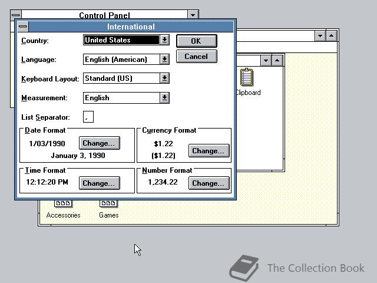Change the Number Format
This screenshot has height=283, width=377.
tap(209, 183)
